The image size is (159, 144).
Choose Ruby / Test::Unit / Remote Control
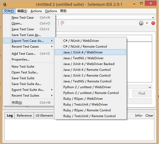(90, 116)
